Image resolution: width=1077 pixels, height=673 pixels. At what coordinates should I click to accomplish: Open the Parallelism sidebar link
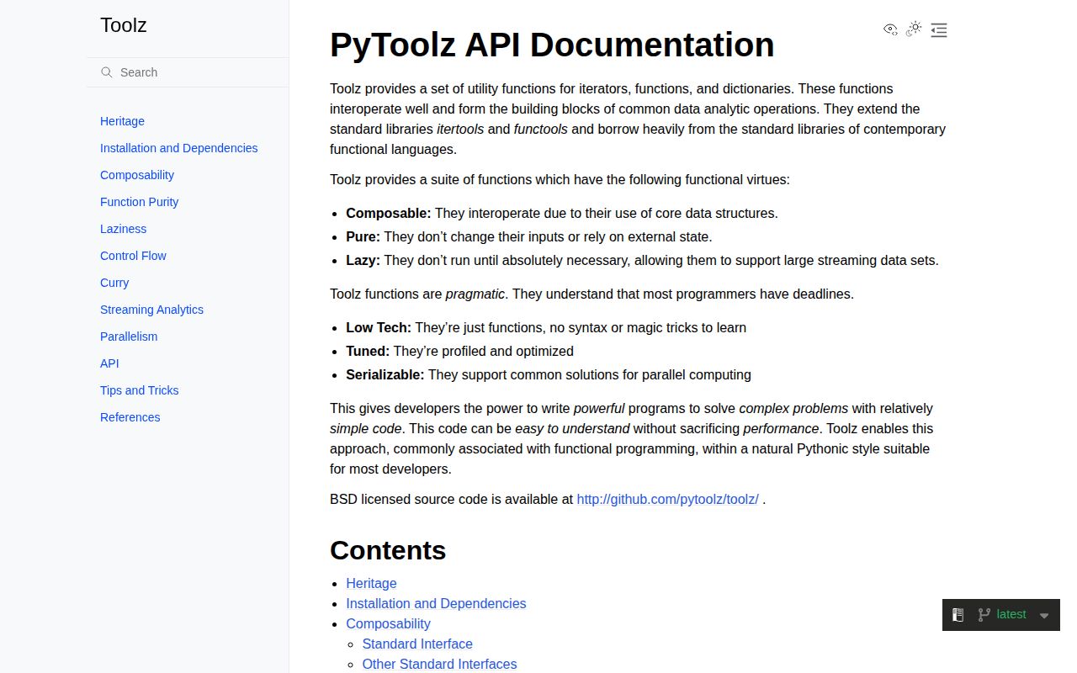click(129, 336)
